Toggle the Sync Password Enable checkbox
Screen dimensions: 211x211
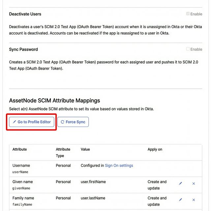point(188,49)
